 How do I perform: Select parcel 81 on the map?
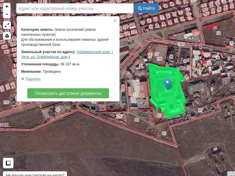[x=164, y=133]
